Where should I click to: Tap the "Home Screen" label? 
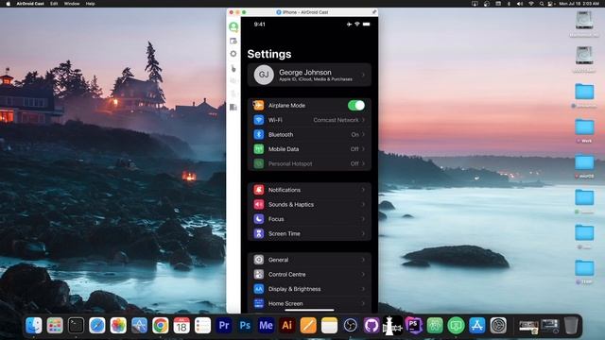point(285,304)
